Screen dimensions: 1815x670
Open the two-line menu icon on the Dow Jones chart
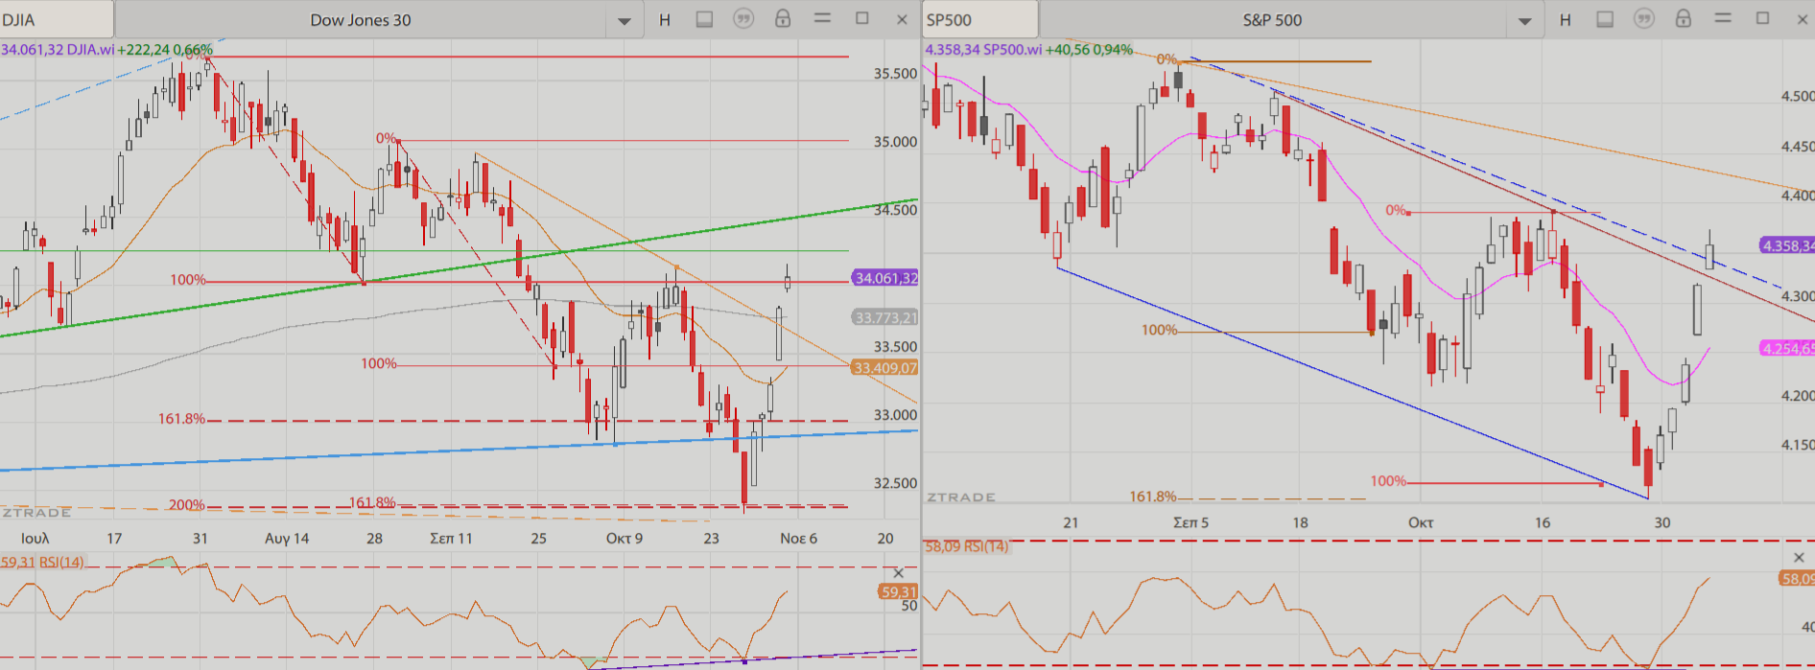[x=822, y=18]
